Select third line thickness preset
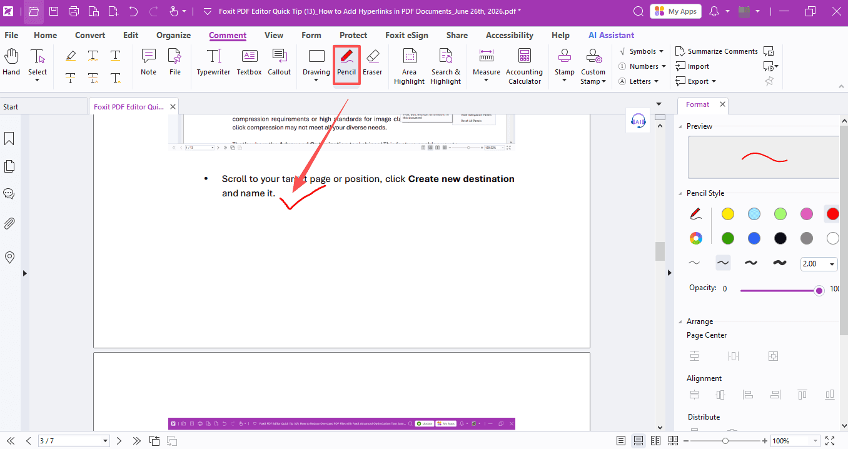This screenshot has width=848, height=449. click(x=751, y=263)
